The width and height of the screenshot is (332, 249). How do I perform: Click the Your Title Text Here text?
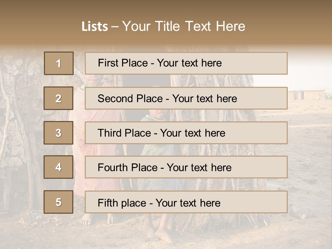click(x=184, y=26)
